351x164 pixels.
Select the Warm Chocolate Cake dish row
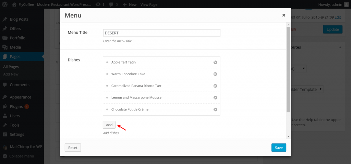tap(162, 74)
